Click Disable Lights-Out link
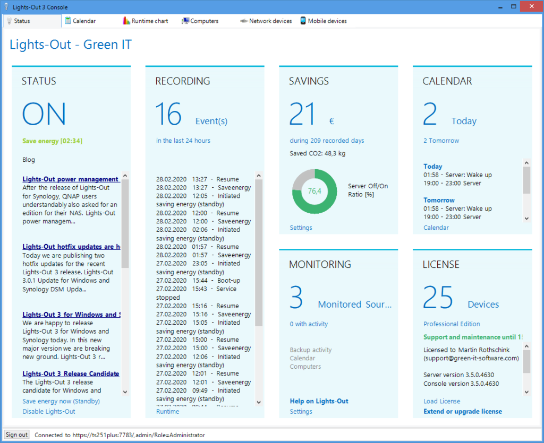 coord(48,412)
